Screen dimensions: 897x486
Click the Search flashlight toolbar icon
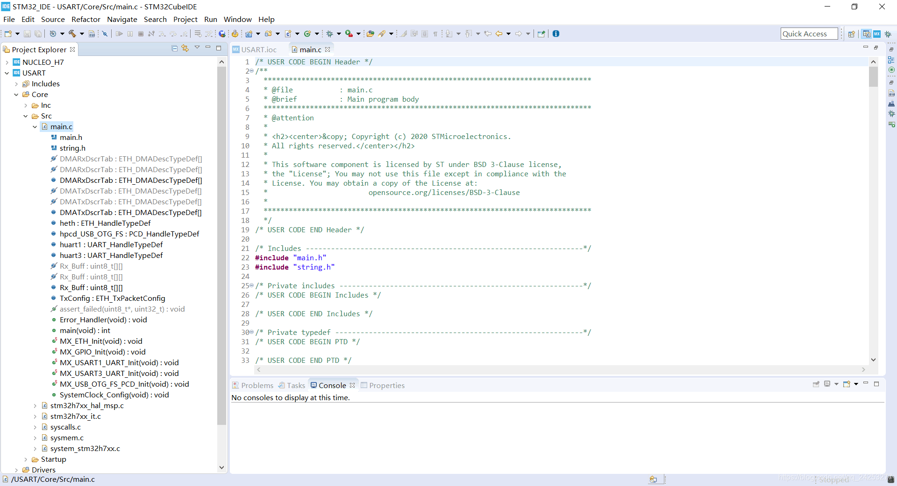coord(382,34)
